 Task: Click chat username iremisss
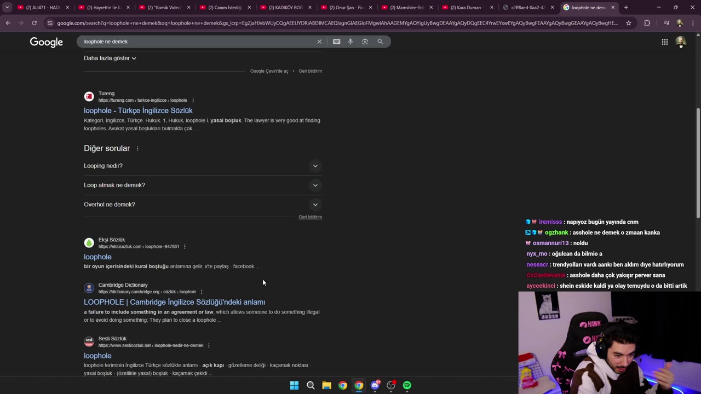[550, 222]
